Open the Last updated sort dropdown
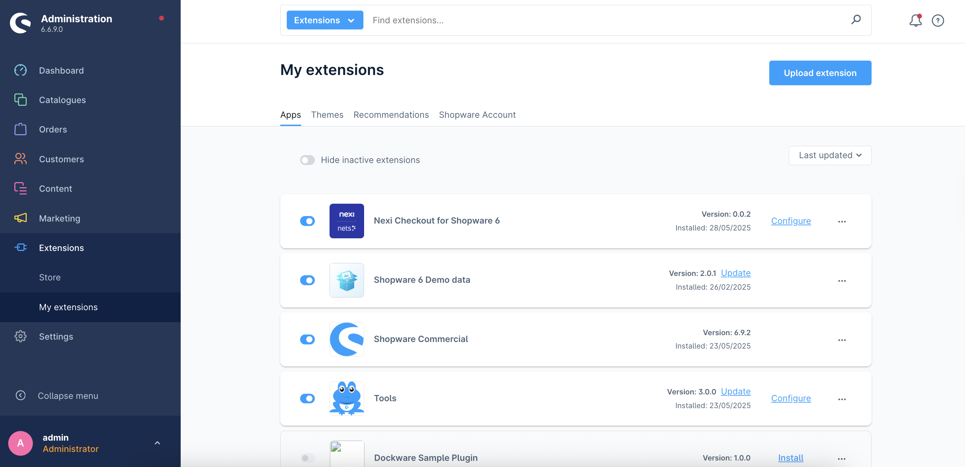This screenshot has width=965, height=467. tap(829, 155)
